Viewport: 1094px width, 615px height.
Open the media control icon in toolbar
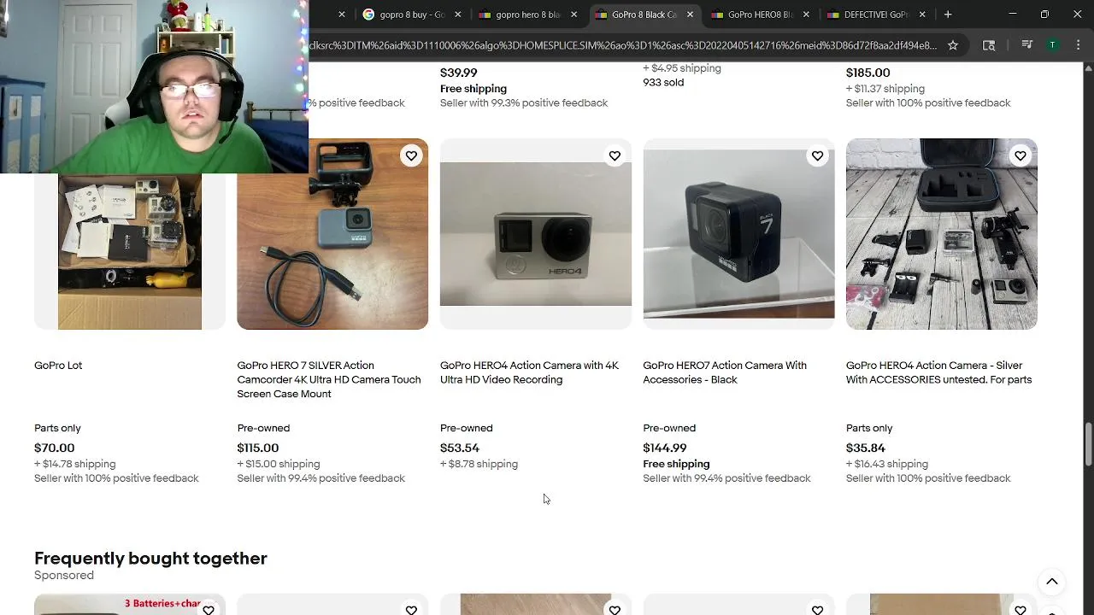(1027, 45)
